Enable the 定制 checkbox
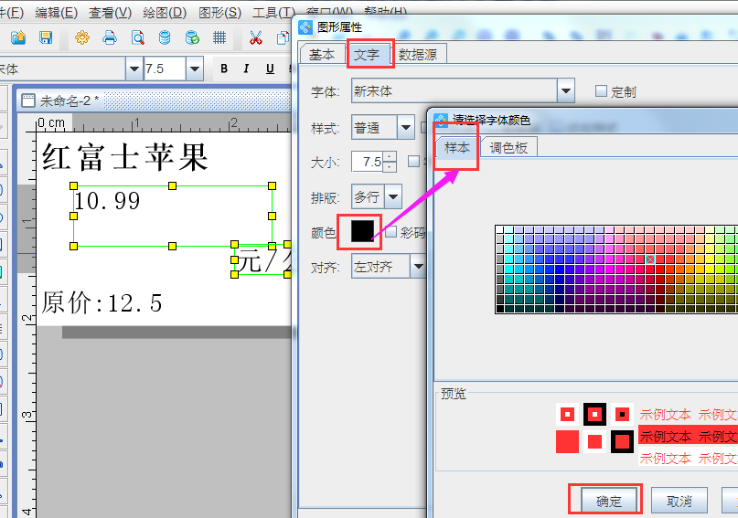Viewport: 738px width, 518px height. tap(601, 91)
